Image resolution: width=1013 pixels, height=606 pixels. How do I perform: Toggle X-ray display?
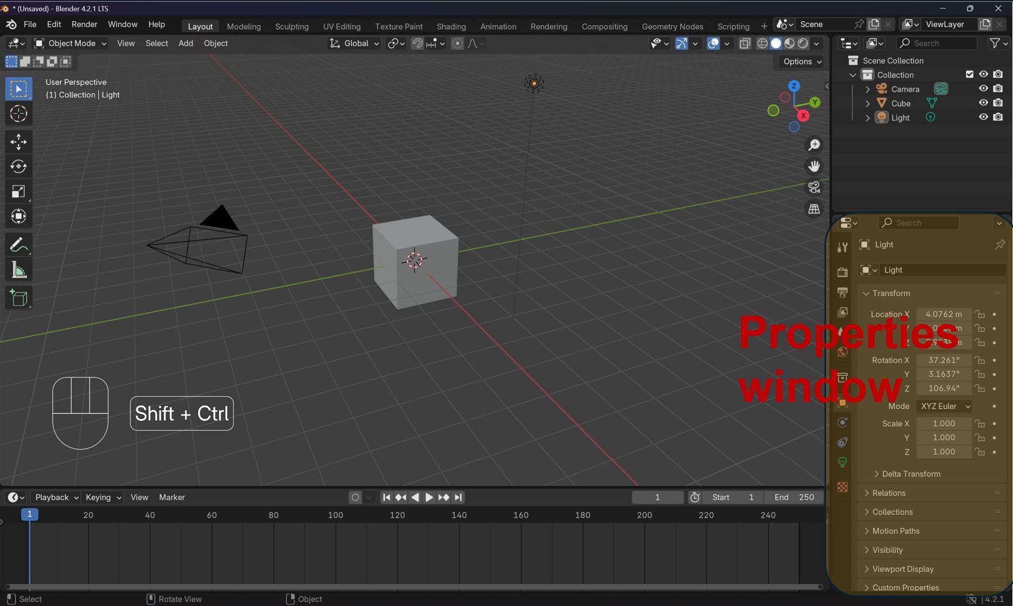745,43
